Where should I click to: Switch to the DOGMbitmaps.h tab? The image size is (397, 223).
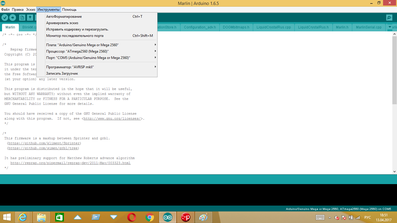(x=236, y=27)
